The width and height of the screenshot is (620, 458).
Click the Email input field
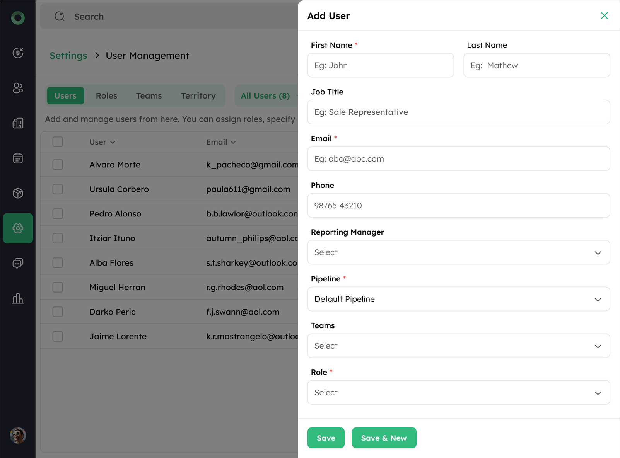click(458, 159)
